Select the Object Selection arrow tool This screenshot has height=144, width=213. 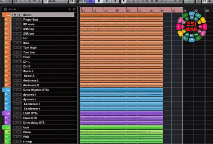tap(123, 1)
